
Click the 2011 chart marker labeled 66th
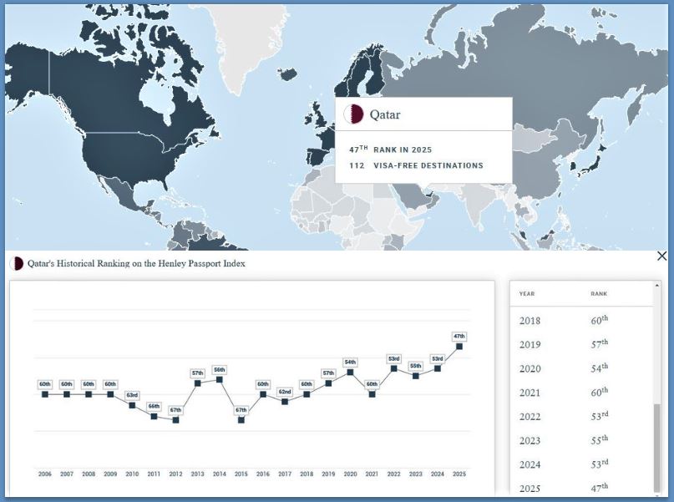(154, 416)
